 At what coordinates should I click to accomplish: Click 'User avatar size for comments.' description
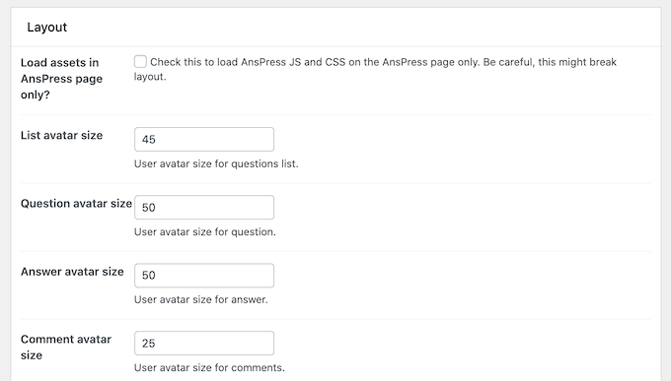[209, 368]
